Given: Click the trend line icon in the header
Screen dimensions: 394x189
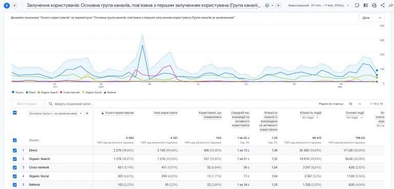Looking at the screenshot, I should (390, 5).
